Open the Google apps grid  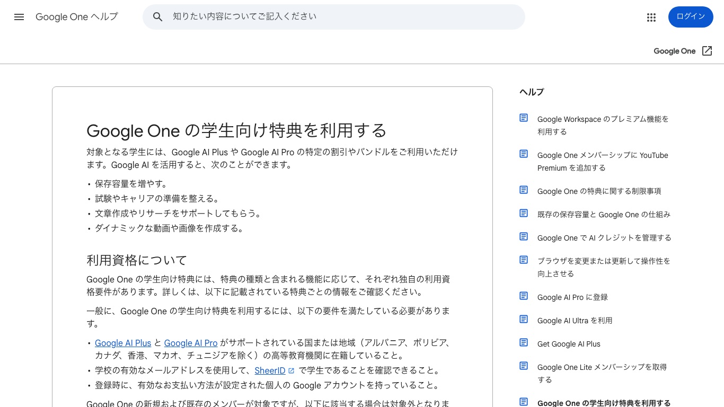coord(651,17)
